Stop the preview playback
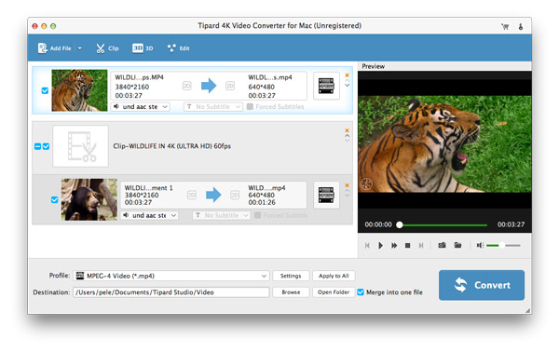The image size is (559, 352). coord(407,246)
